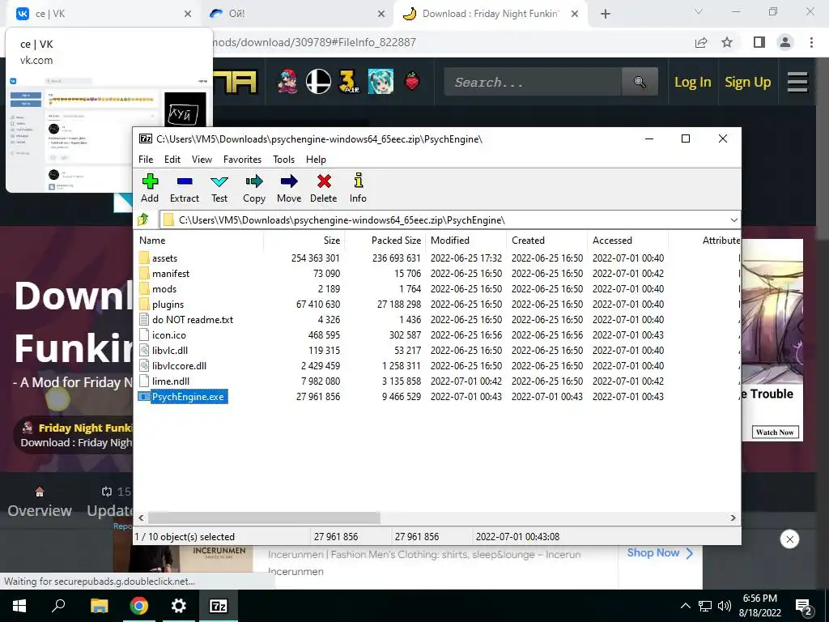Sort by Accessed column header

point(627,240)
